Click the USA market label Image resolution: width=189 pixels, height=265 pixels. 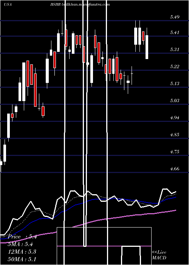click(8, 5)
